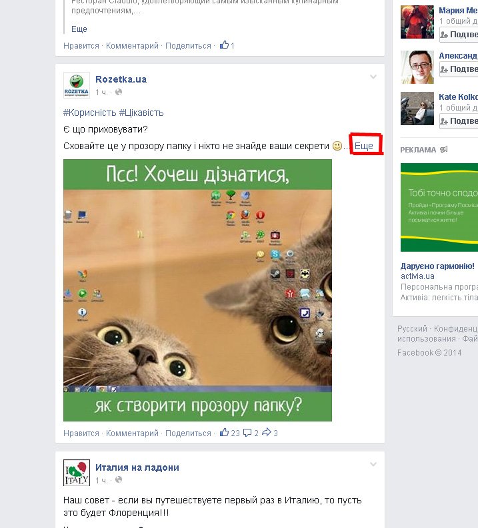The image size is (478, 528).
Task: View the thumbs-up icon showing 1 like
Action: (224, 45)
